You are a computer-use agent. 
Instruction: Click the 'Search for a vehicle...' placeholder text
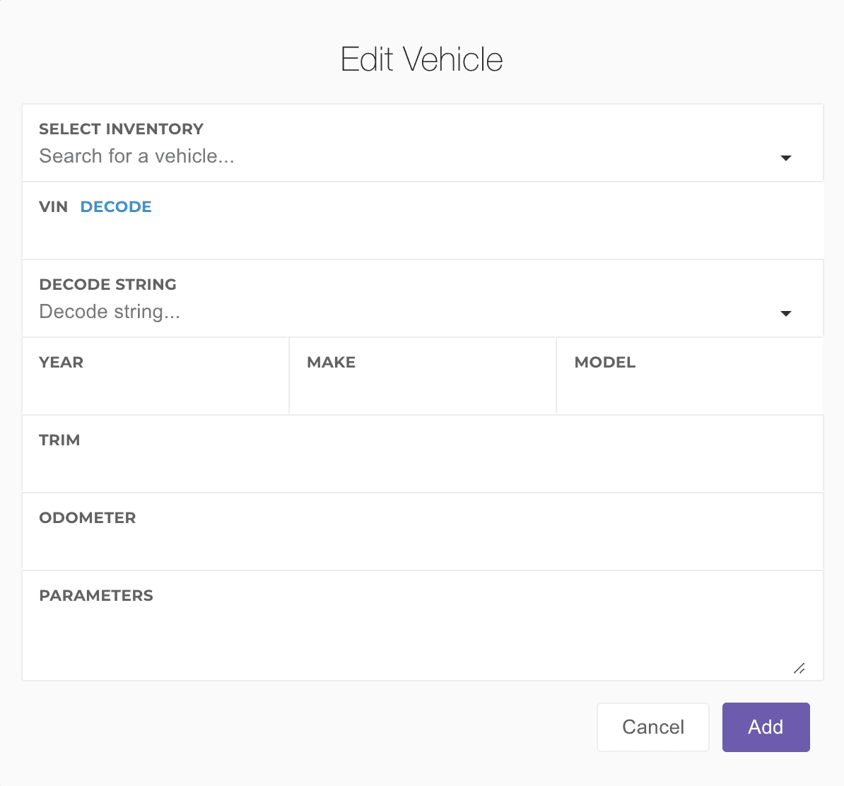click(x=136, y=156)
